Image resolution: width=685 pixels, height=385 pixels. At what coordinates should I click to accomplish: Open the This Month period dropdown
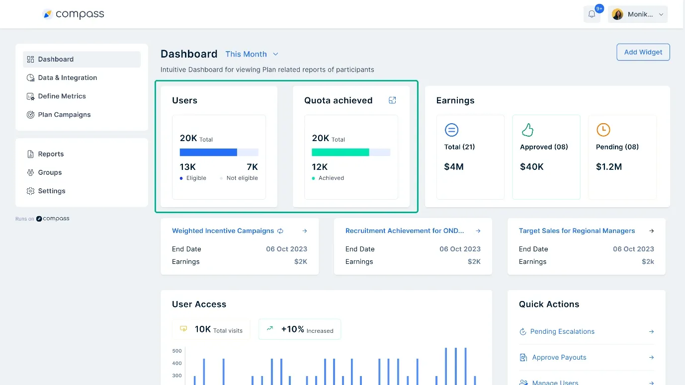click(x=252, y=54)
